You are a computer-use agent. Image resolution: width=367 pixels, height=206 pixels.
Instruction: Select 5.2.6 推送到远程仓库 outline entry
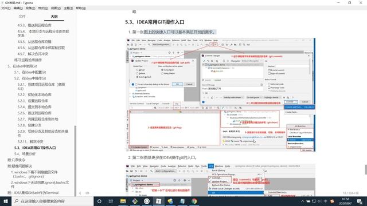tap(34, 113)
